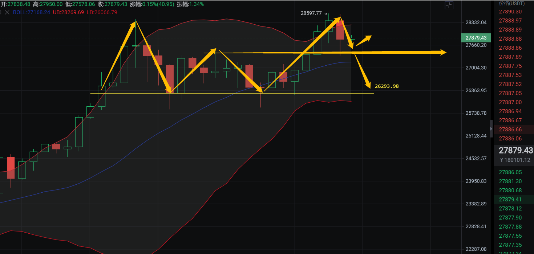
Task: Select the BOLL:27168.24 indicator label
Action: [x=32, y=12]
